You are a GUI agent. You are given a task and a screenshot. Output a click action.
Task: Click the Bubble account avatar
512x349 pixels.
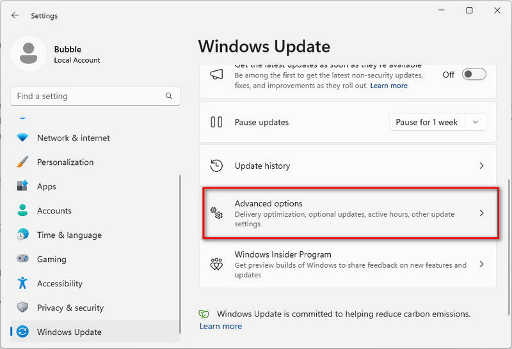[x=28, y=53]
